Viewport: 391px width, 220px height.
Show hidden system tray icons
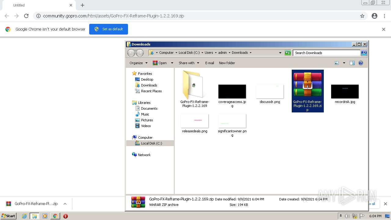[341, 216]
